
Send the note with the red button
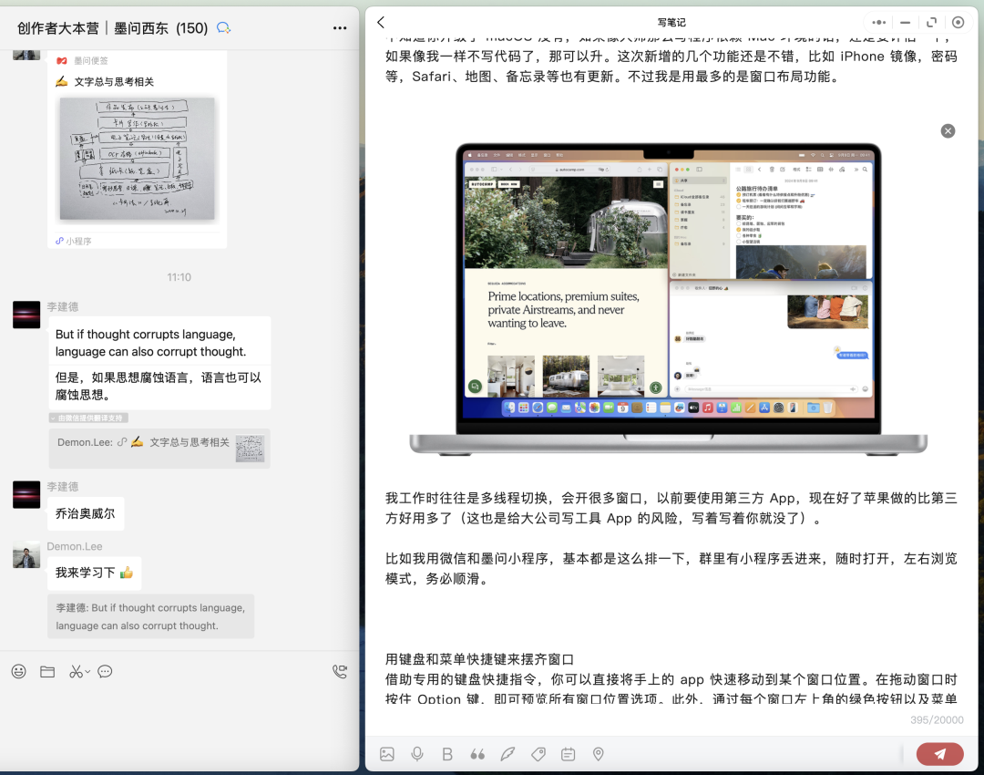tap(939, 754)
